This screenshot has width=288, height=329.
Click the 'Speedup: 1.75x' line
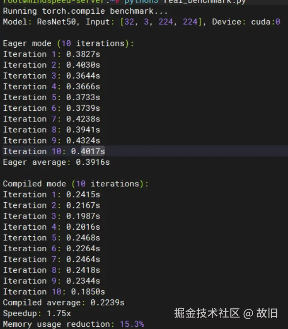[37, 314]
